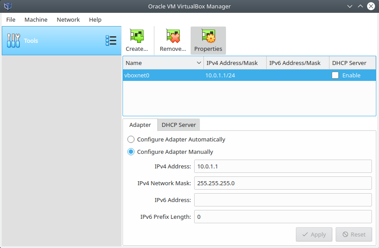379x248 pixels.
Task: Click the VirtualBox cube icon in titlebar
Action: (x=8, y=6)
